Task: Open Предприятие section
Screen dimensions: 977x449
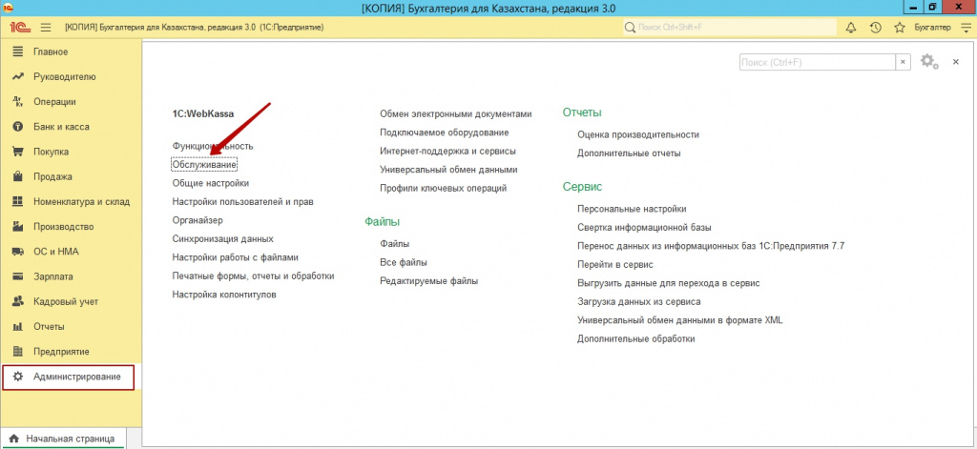Action: 71,351
